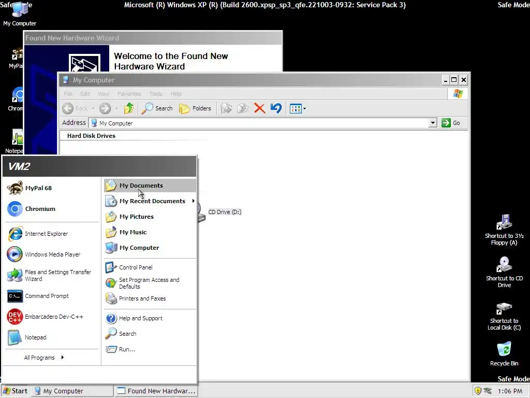Image resolution: width=530 pixels, height=398 pixels.
Task: Click the hardware wizard tray icon
Action: (x=488, y=391)
